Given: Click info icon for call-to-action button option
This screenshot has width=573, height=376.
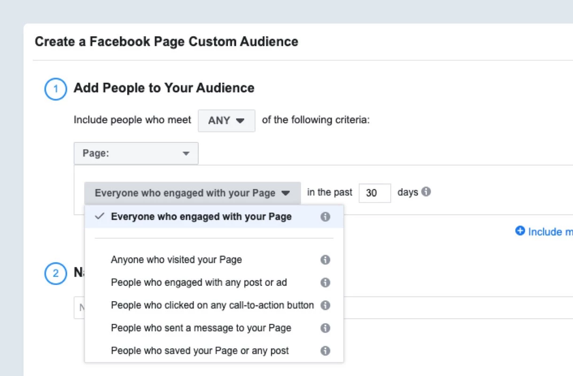Looking at the screenshot, I should (x=325, y=305).
